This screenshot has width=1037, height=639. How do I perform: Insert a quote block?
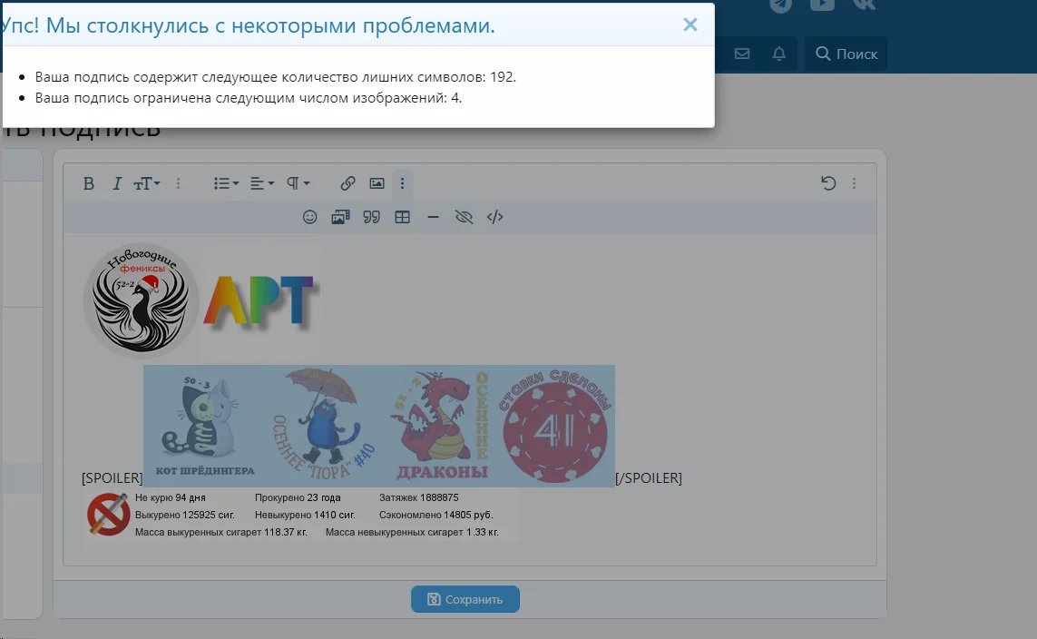[371, 217]
